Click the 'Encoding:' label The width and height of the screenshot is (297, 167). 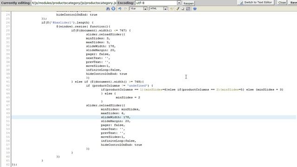pos(126,3)
